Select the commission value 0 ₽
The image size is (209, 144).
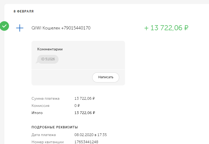tap(77, 106)
